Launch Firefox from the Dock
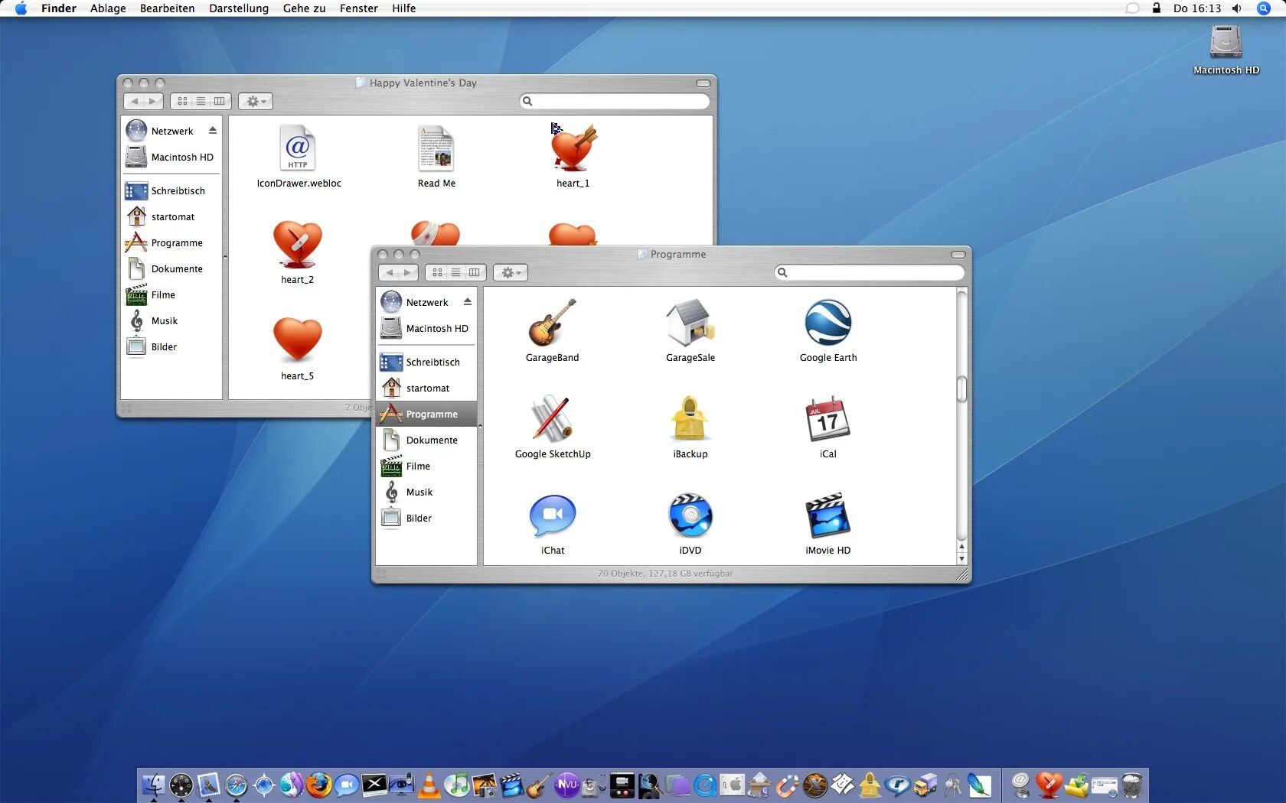The image size is (1286, 803). pyautogui.click(x=319, y=785)
